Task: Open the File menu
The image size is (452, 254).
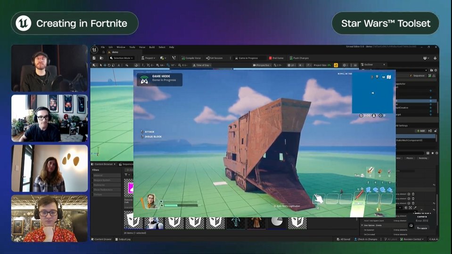Action: point(103,47)
